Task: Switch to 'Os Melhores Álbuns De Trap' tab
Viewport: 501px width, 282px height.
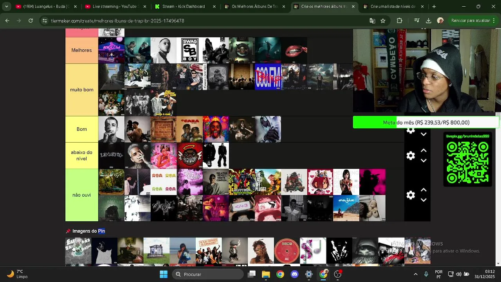Action: (x=254, y=7)
